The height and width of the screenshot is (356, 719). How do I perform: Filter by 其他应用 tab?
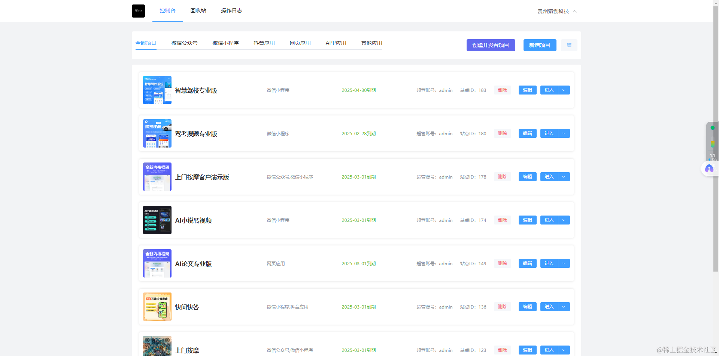click(371, 43)
